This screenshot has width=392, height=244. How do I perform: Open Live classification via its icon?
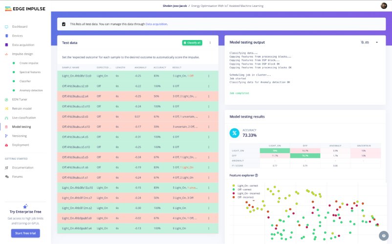point(6,118)
